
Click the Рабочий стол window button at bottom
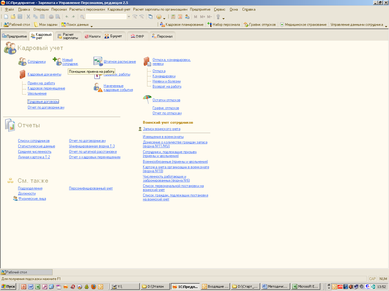(26, 272)
